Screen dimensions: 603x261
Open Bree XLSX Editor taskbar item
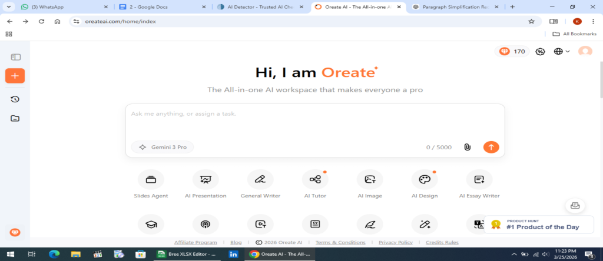tap(187, 254)
